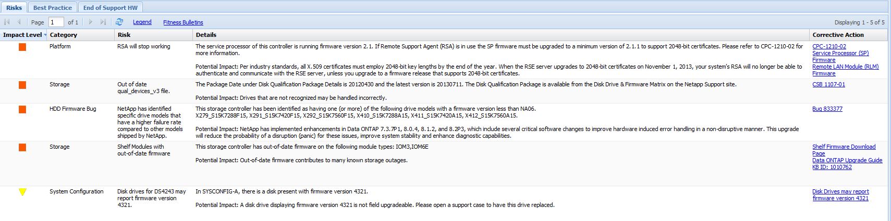891x221 pixels.
Task: Click the Category column header
Action: coord(64,35)
